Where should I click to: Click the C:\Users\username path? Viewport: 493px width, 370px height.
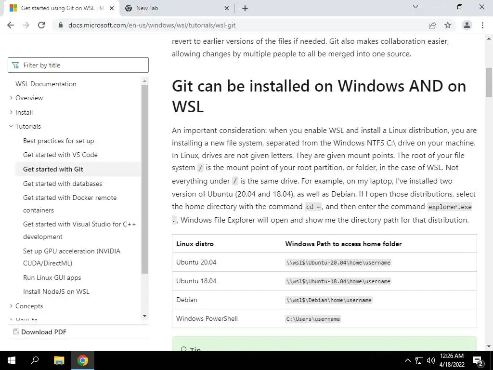click(x=313, y=319)
